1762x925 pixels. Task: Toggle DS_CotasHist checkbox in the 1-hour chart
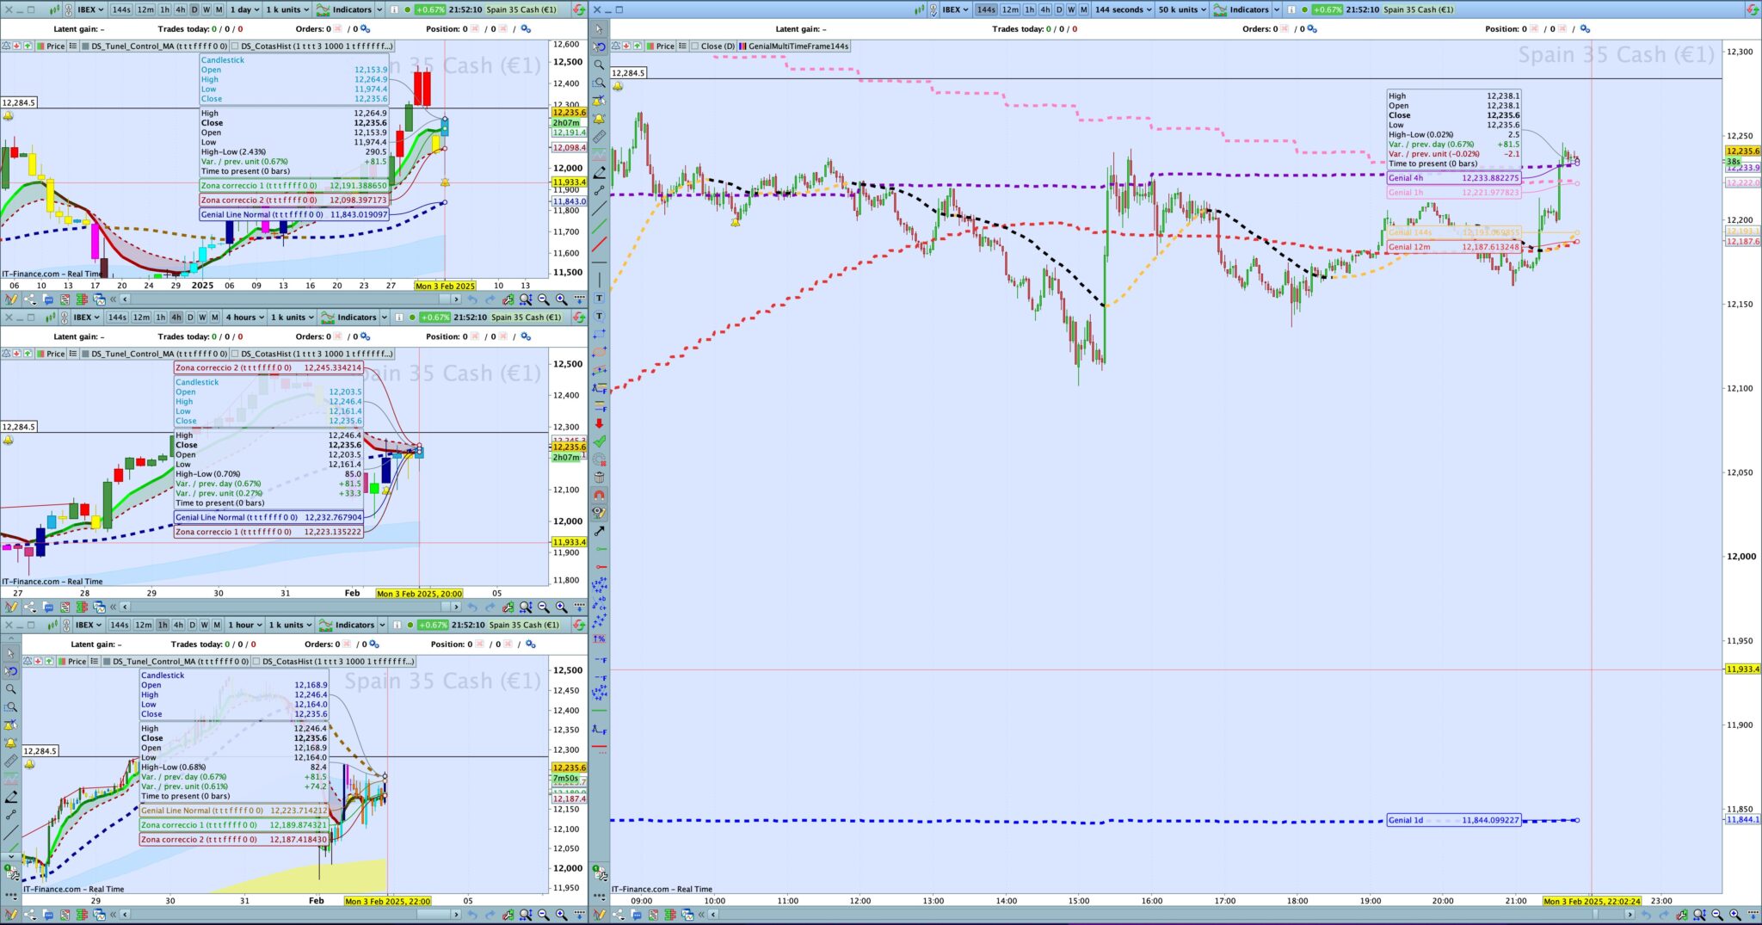pyautogui.click(x=256, y=662)
